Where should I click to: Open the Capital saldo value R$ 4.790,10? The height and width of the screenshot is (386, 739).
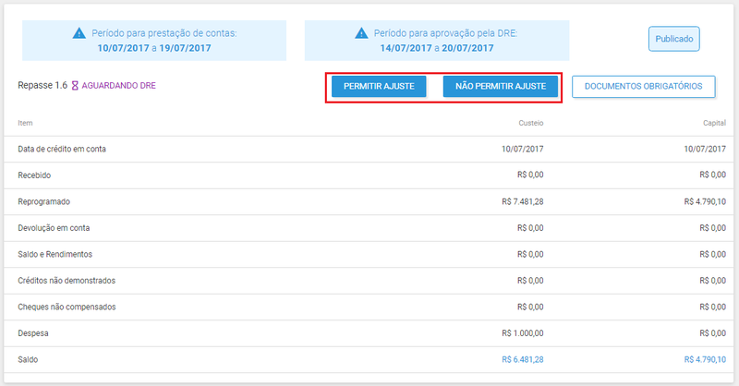pyautogui.click(x=705, y=359)
